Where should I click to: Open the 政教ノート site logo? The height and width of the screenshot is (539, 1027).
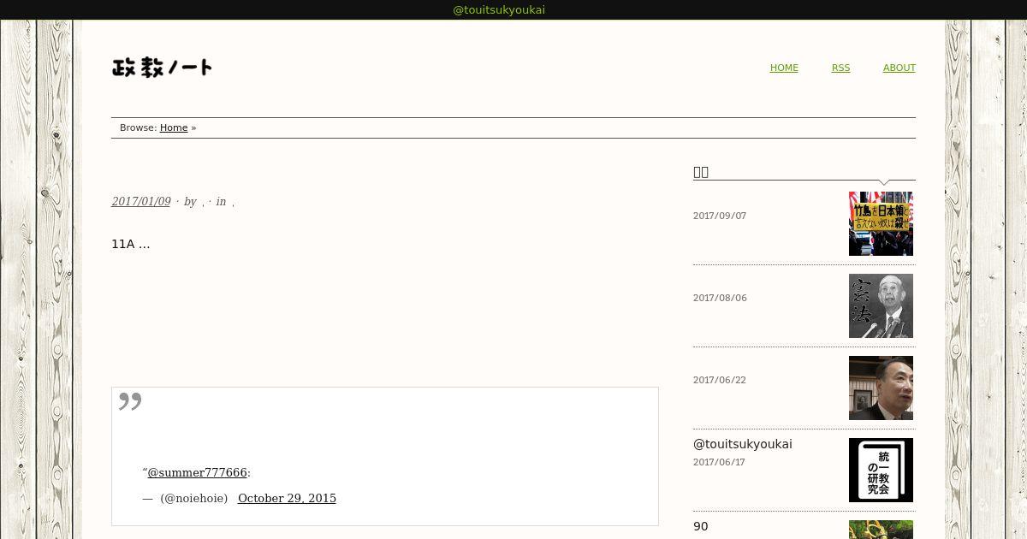tap(162, 68)
